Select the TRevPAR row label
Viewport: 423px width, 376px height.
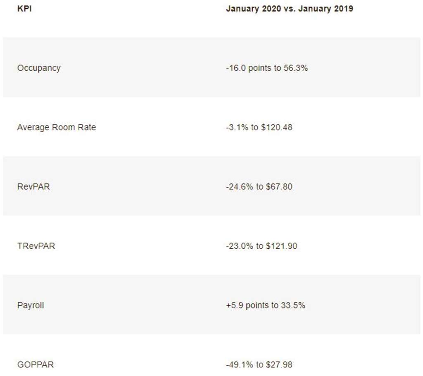(36, 246)
